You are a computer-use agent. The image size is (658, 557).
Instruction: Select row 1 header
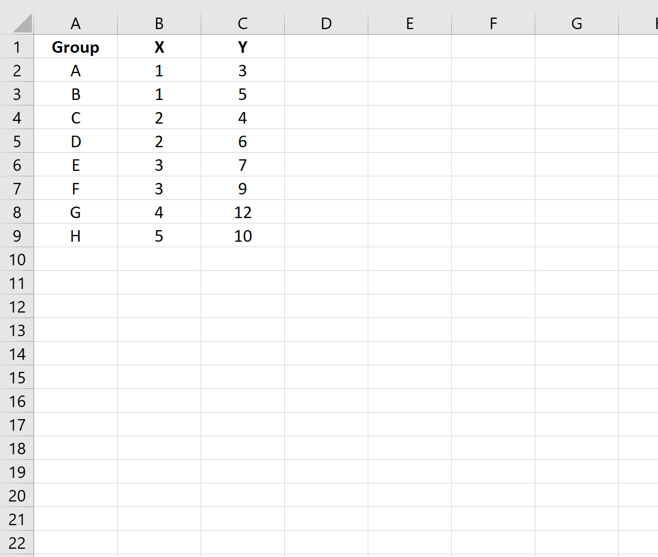click(17, 47)
